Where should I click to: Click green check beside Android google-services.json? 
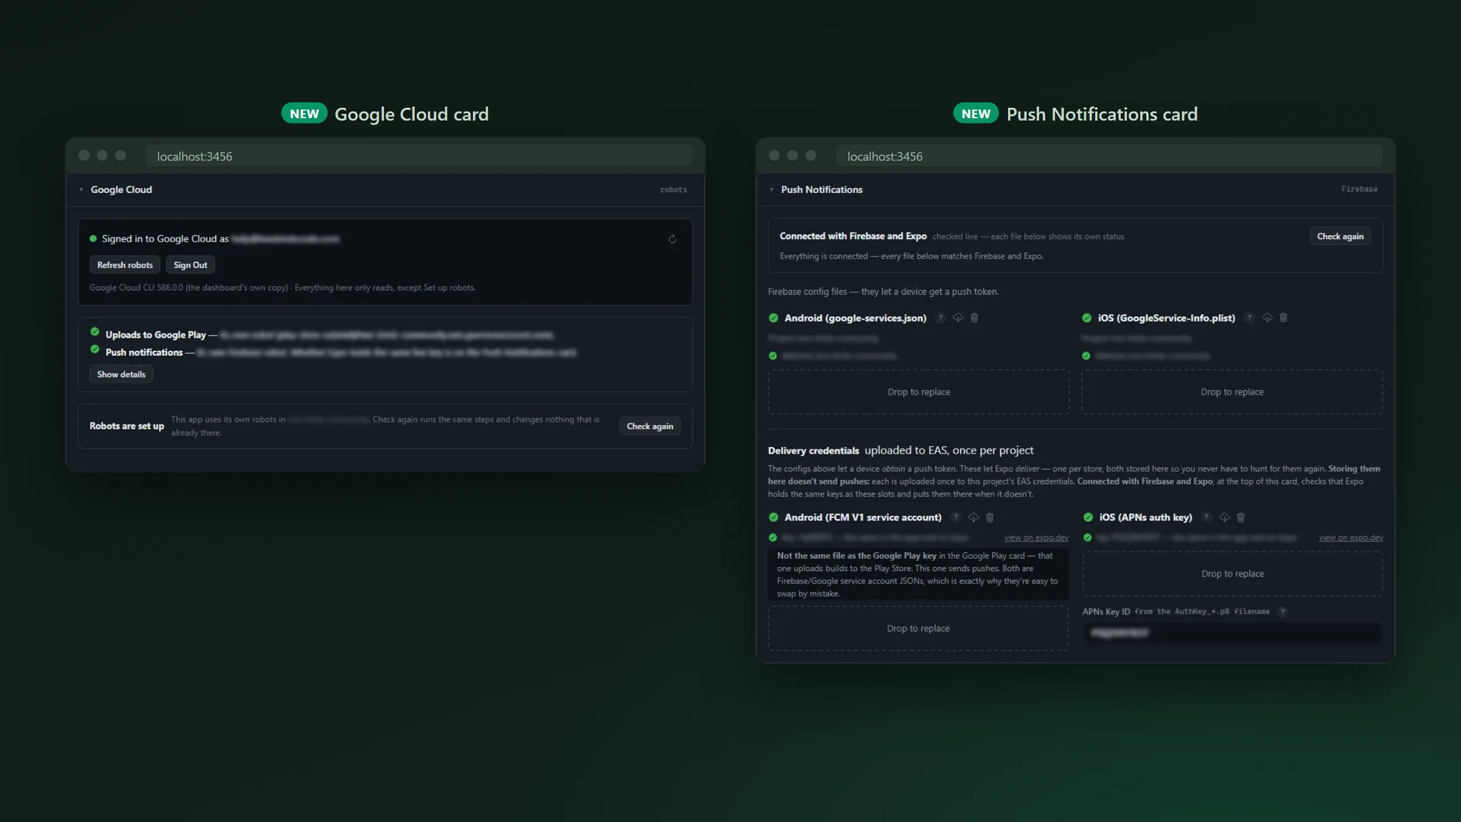coord(774,318)
